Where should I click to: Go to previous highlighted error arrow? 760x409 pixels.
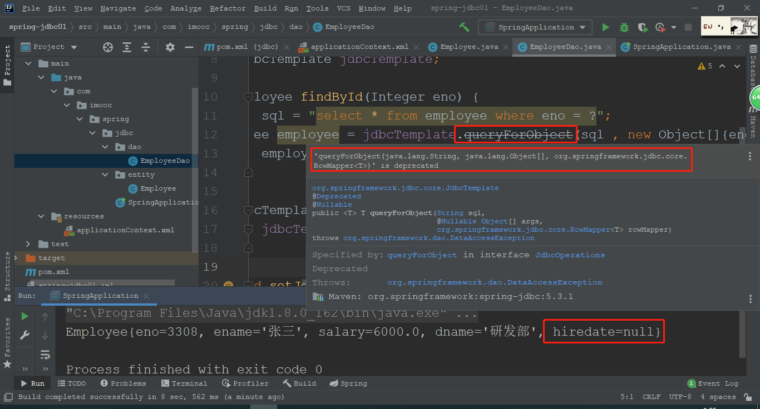(x=722, y=66)
